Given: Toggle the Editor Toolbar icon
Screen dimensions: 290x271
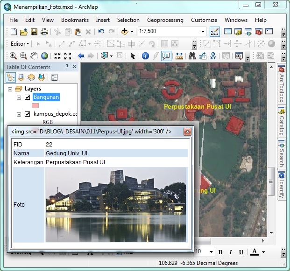Looking at the screenshot, I should pos(215,32).
